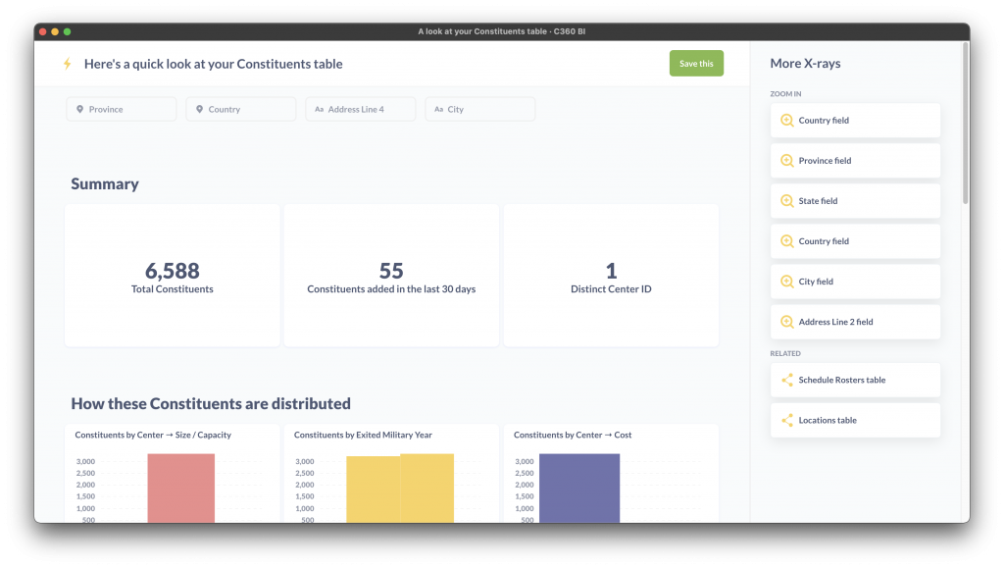
Task: Open the City filter dropdown
Action: pos(479,109)
